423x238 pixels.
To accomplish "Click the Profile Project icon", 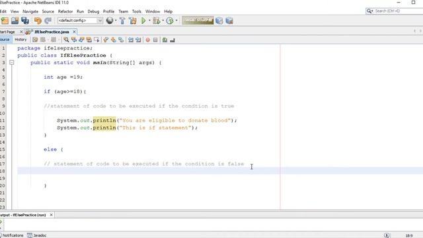I will tap(170, 20).
